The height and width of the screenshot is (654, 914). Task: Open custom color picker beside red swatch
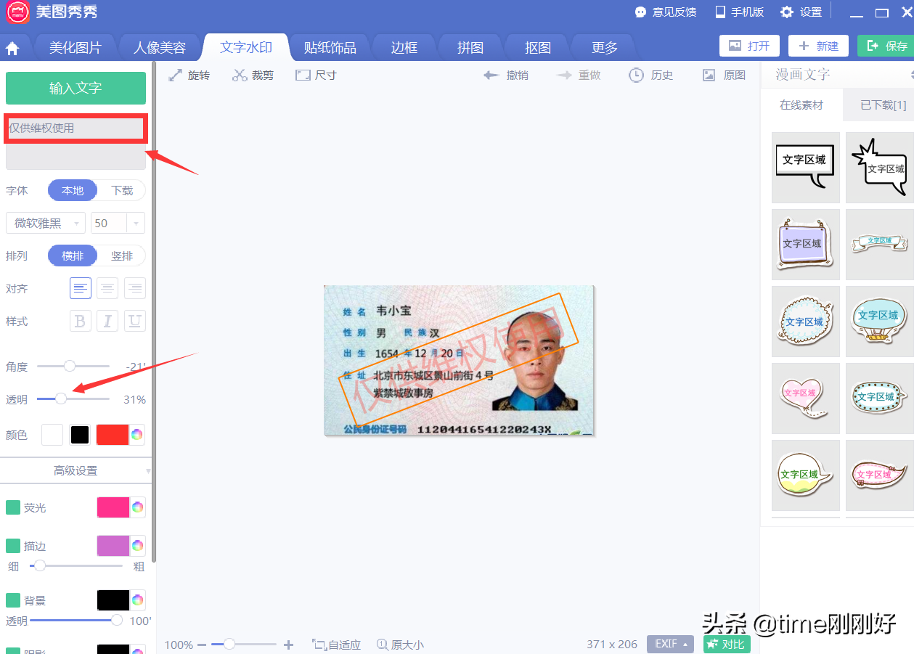click(x=137, y=435)
